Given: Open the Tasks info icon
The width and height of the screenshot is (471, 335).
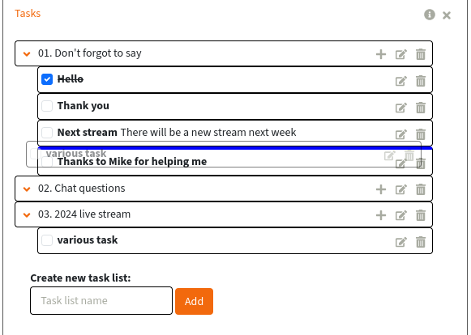Looking at the screenshot, I should pos(429,15).
